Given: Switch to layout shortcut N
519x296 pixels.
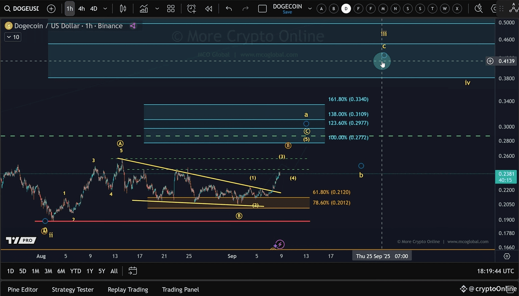Looking at the screenshot, I should (x=395, y=9).
